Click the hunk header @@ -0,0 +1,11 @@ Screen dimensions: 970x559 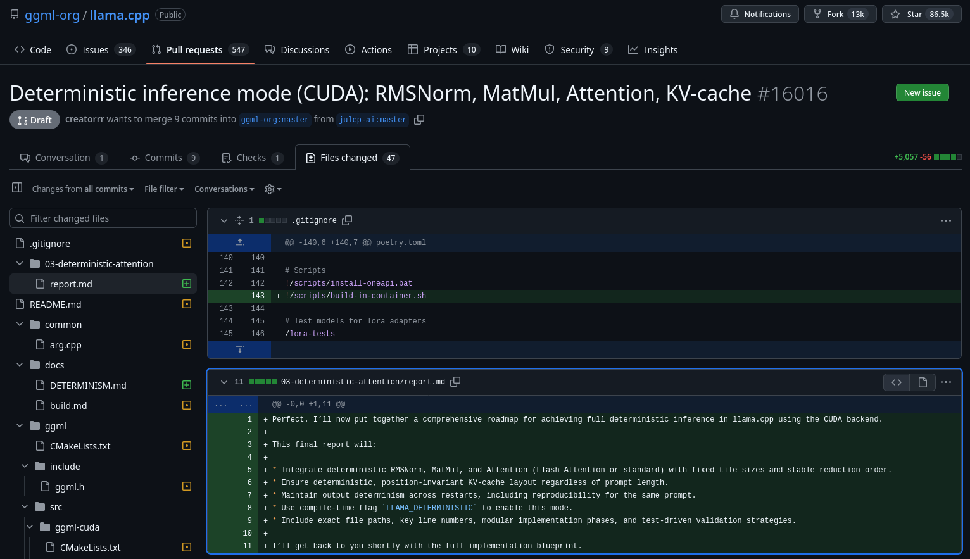308,404
